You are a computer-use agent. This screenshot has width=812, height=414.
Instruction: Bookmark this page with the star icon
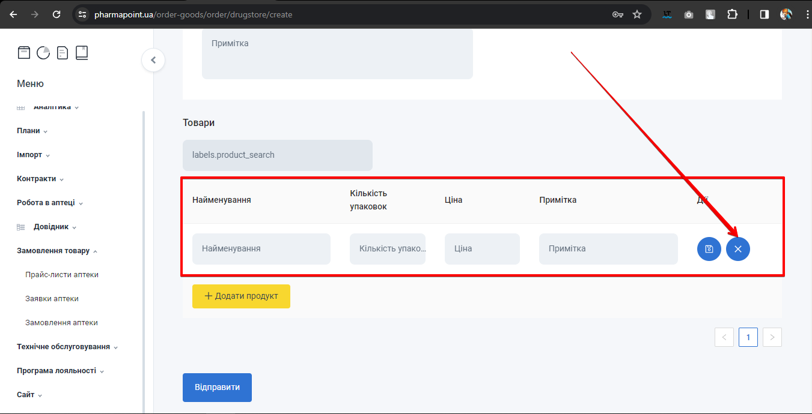(637, 14)
